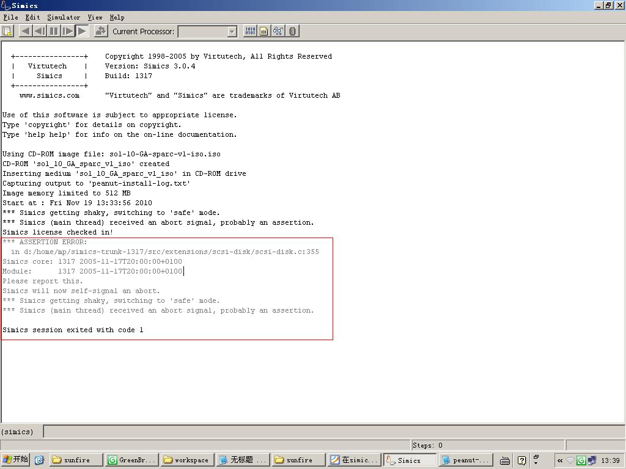
Task: Click the binary digits 1010 toolbar icon
Action: coord(250,31)
